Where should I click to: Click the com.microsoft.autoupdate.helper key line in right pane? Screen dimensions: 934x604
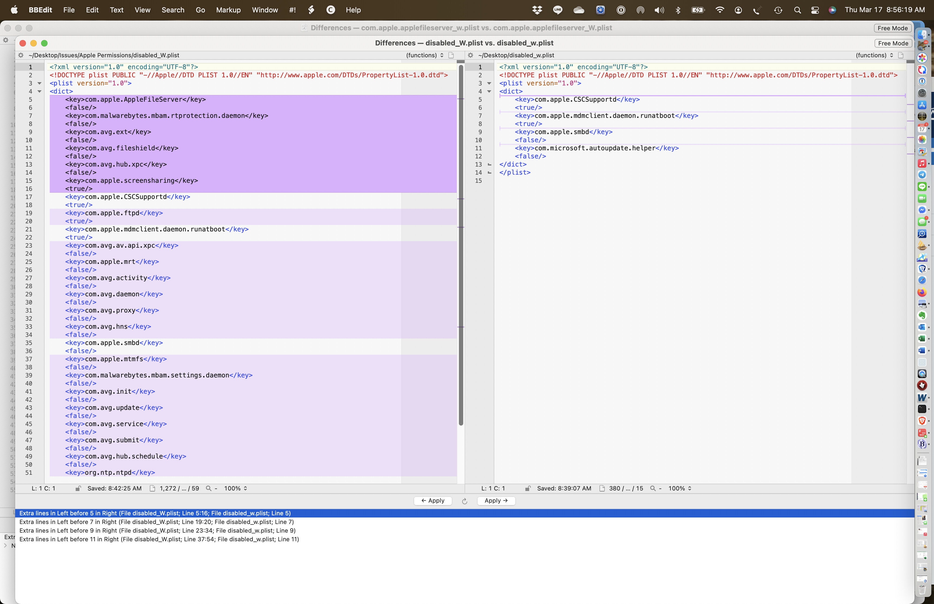(596, 148)
